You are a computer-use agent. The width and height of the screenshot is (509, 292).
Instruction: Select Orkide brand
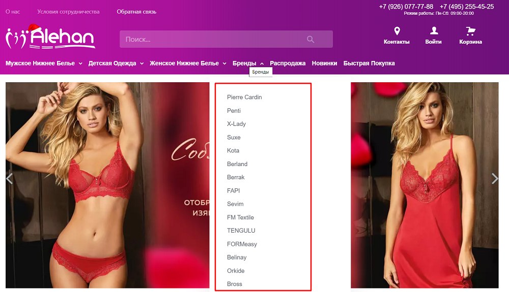click(x=236, y=271)
